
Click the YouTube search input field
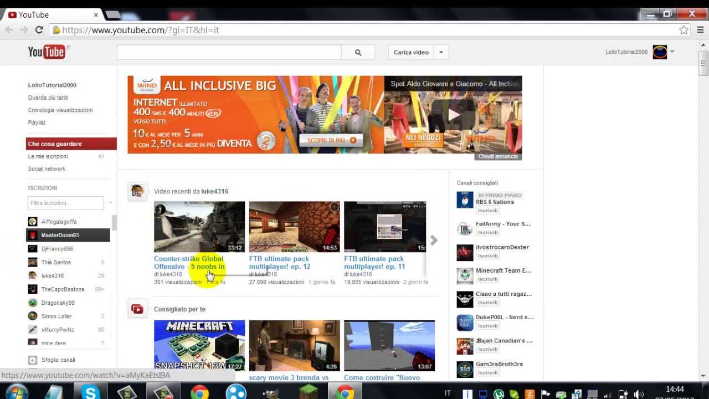click(x=229, y=53)
